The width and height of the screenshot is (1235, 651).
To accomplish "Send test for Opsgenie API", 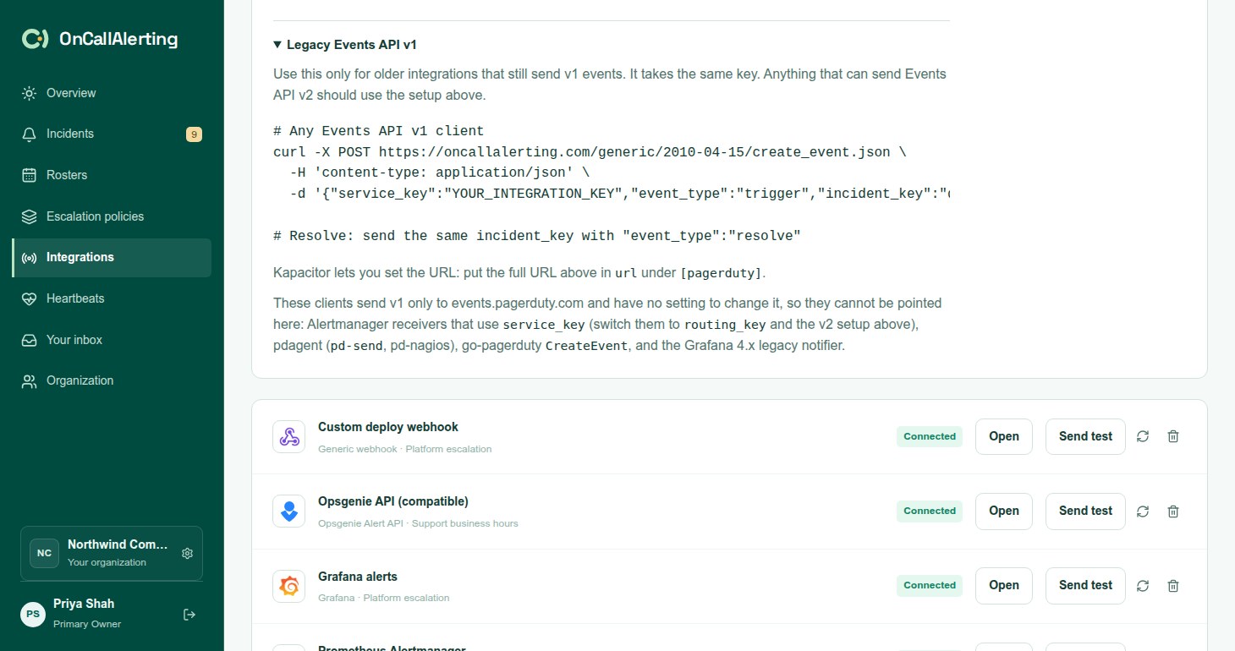I will point(1085,511).
